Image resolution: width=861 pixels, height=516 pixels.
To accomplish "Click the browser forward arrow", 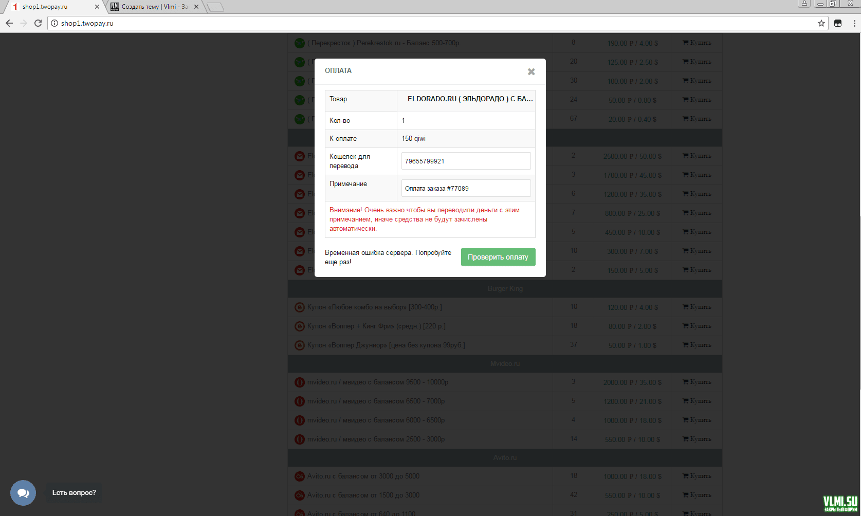I will coord(24,23).
